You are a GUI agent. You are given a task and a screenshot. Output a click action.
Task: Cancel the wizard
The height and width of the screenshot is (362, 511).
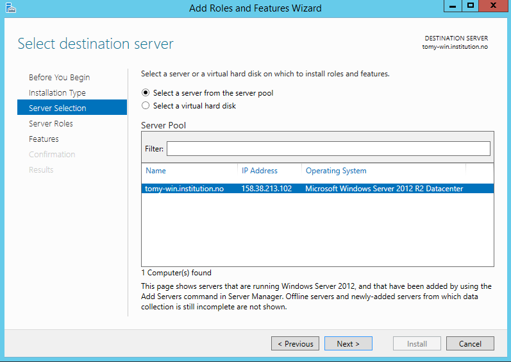pos(470,344)
